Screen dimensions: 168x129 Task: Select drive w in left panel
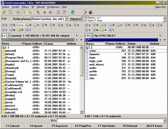(x=12, y=30)
